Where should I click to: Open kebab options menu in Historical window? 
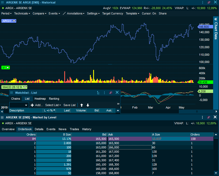click(203, 2)
